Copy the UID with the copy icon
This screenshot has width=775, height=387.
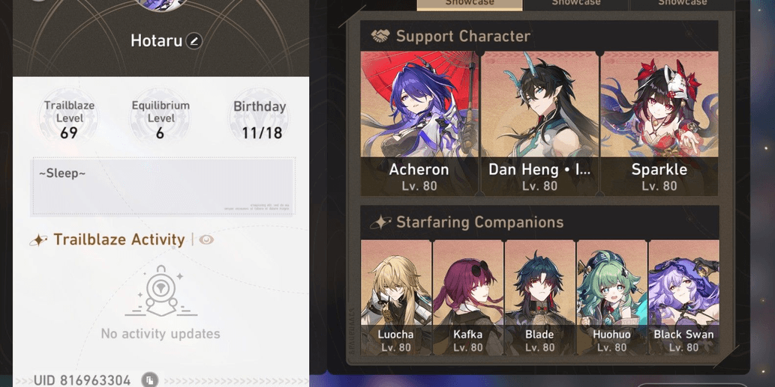coord(149,380)
